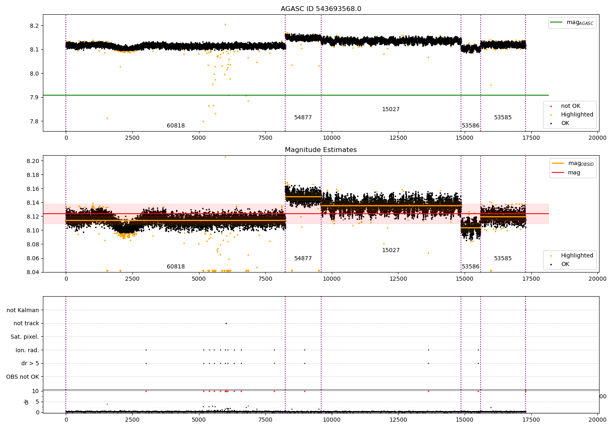Click the 8.2 y-tick in top plot
The height and width of the screenshot is (429, 613).
[34, 26]
